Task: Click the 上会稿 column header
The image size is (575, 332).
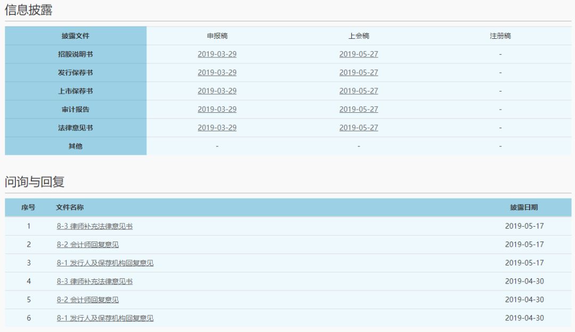Action: [x=359, y=36]
